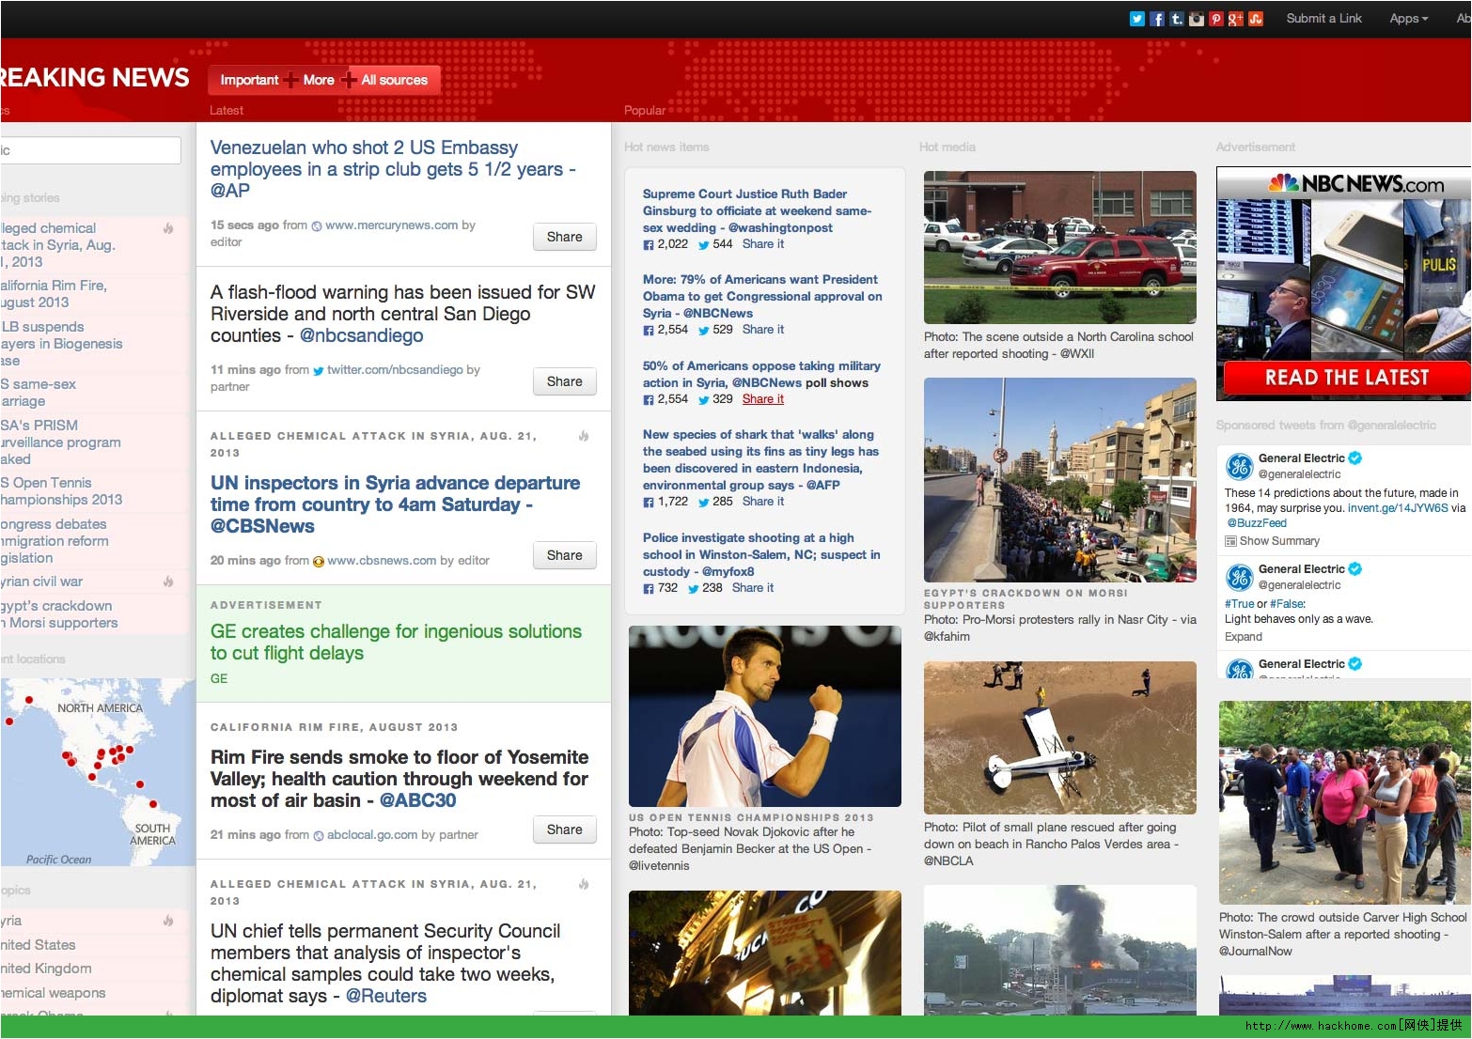This screenshot has height=1039, width=1472.
Task: Select the More filter
Action: coord(319,80)
